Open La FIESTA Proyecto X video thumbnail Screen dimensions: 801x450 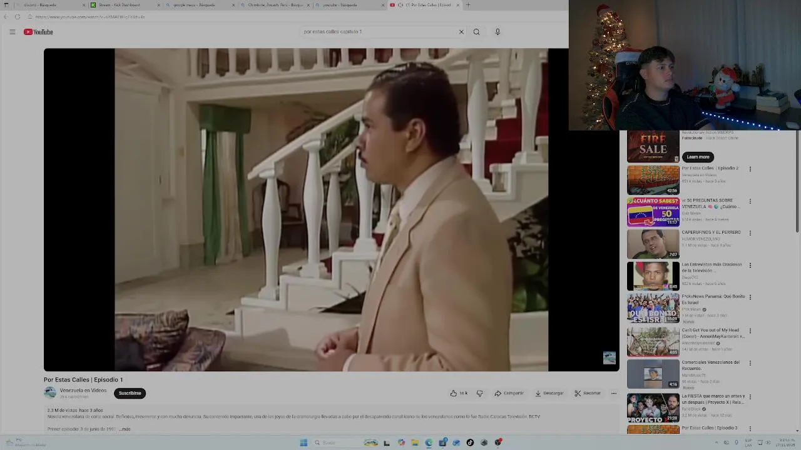click(x=653, y=407)
